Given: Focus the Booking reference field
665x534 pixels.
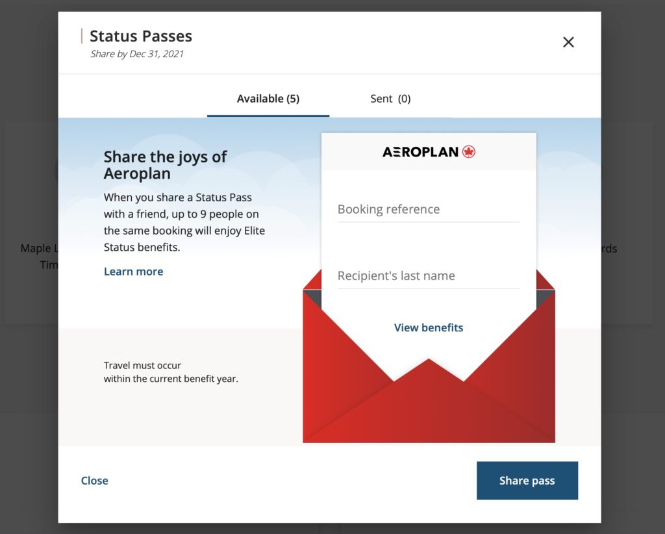Looking at the screenshot, I should point(428,209).
